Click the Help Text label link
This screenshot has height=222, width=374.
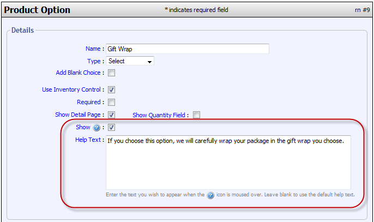(88, 140)
